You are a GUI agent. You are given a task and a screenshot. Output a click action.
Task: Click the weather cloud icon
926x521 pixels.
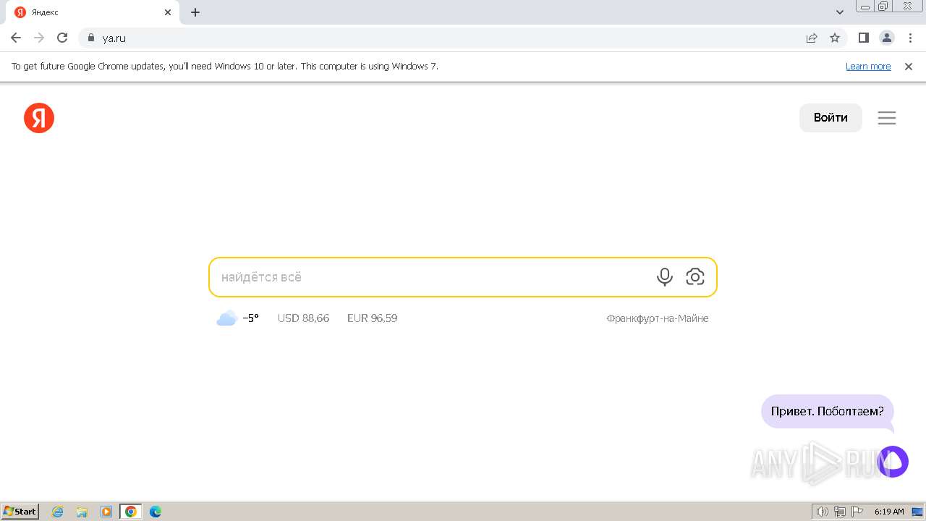227,318
